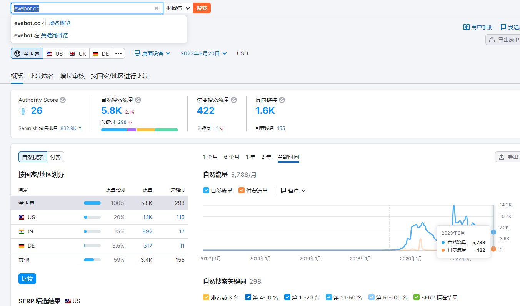The height and width of the screenshot is (306, 520).
Task: Open the 用户手册 book icon
Action: click(x=467, y=27)
